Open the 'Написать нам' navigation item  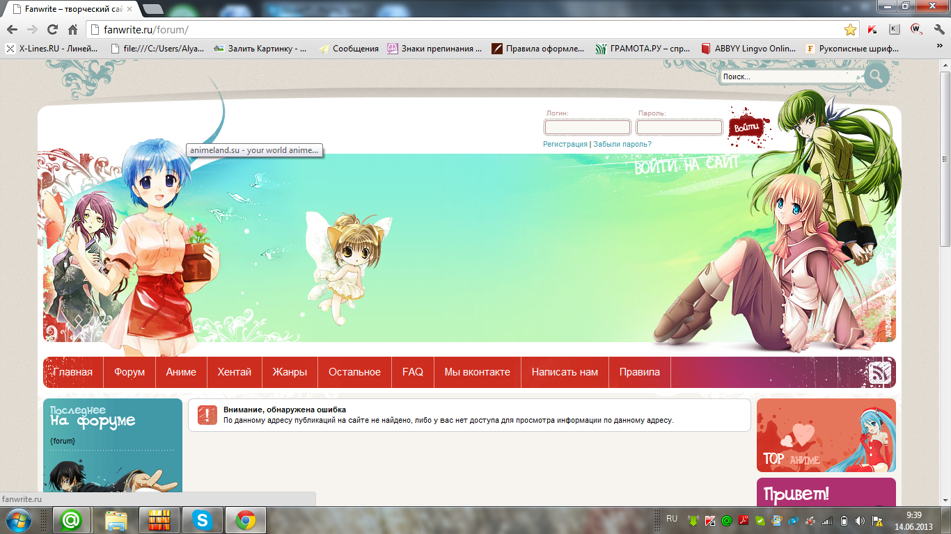(x=565, y=372)
